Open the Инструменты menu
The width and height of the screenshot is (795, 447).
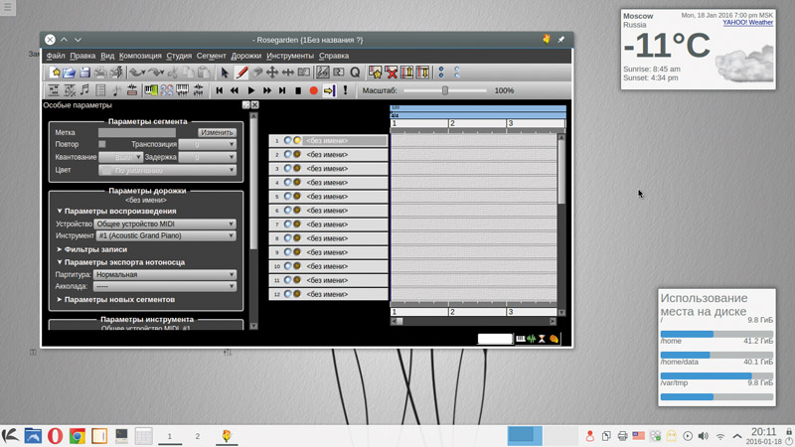pyautogui.click(x=290, y=56)
